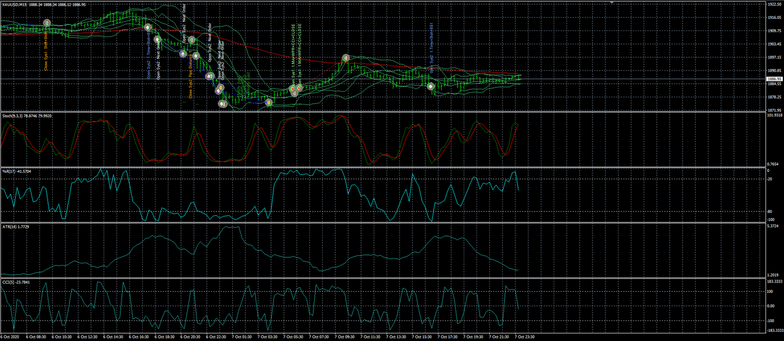784x341 pixels.
Task: Click time axis label 7 Oct 15:30
Action: [x=422, y=336]
